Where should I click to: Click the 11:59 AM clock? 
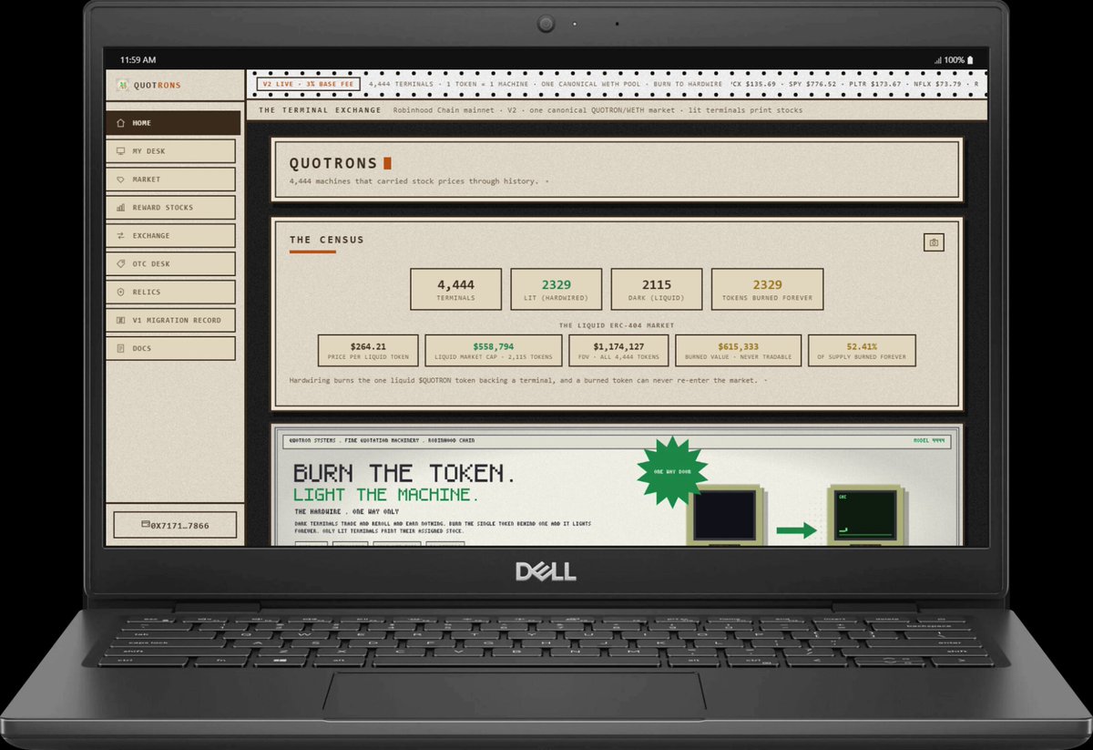click(138, 59)
